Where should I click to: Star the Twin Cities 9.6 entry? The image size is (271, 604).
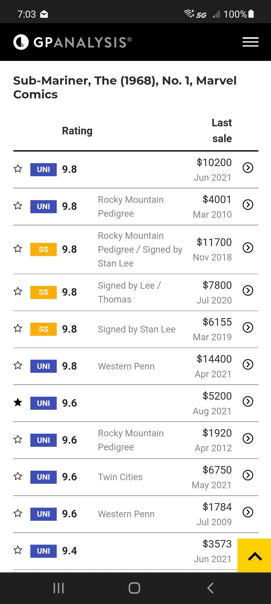click(x=18, y=476)
